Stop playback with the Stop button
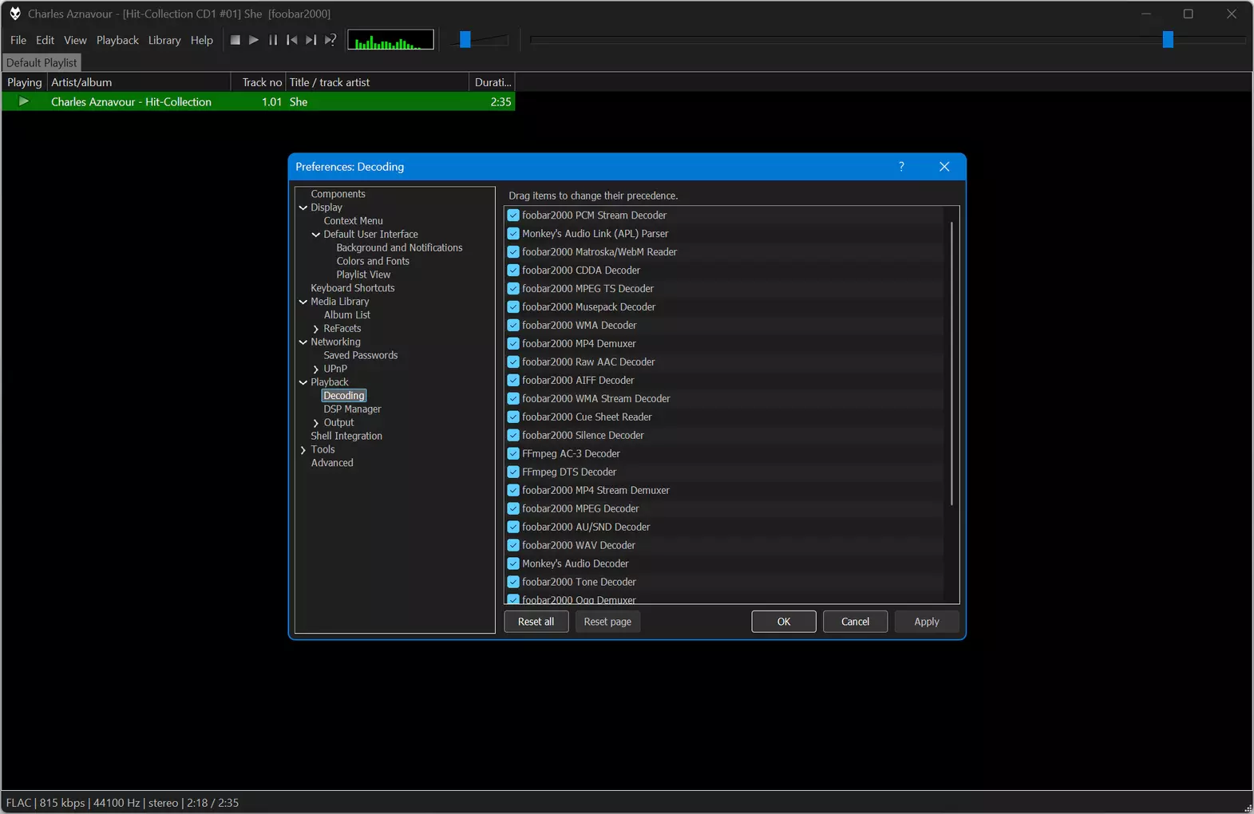 [x=235, y=40]
